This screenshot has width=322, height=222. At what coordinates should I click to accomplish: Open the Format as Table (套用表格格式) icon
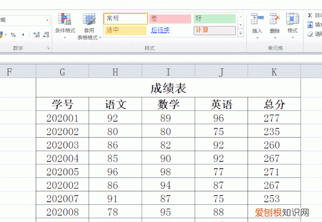click(x=89, y=19)
